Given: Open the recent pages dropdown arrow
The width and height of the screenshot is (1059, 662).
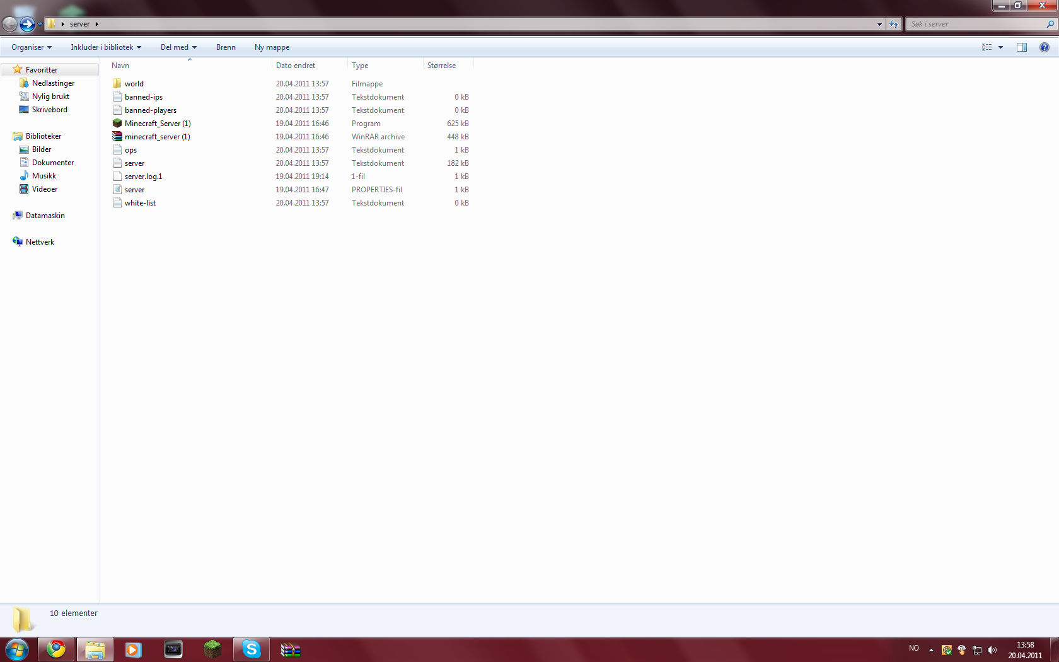Looking at the screenshot, I should (40, 24).
